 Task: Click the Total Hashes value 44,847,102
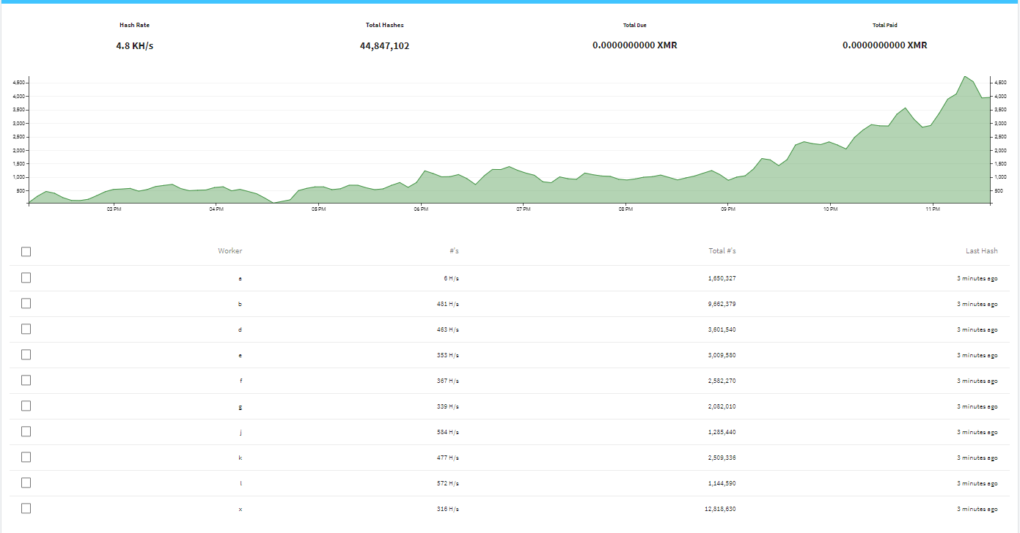385,45
